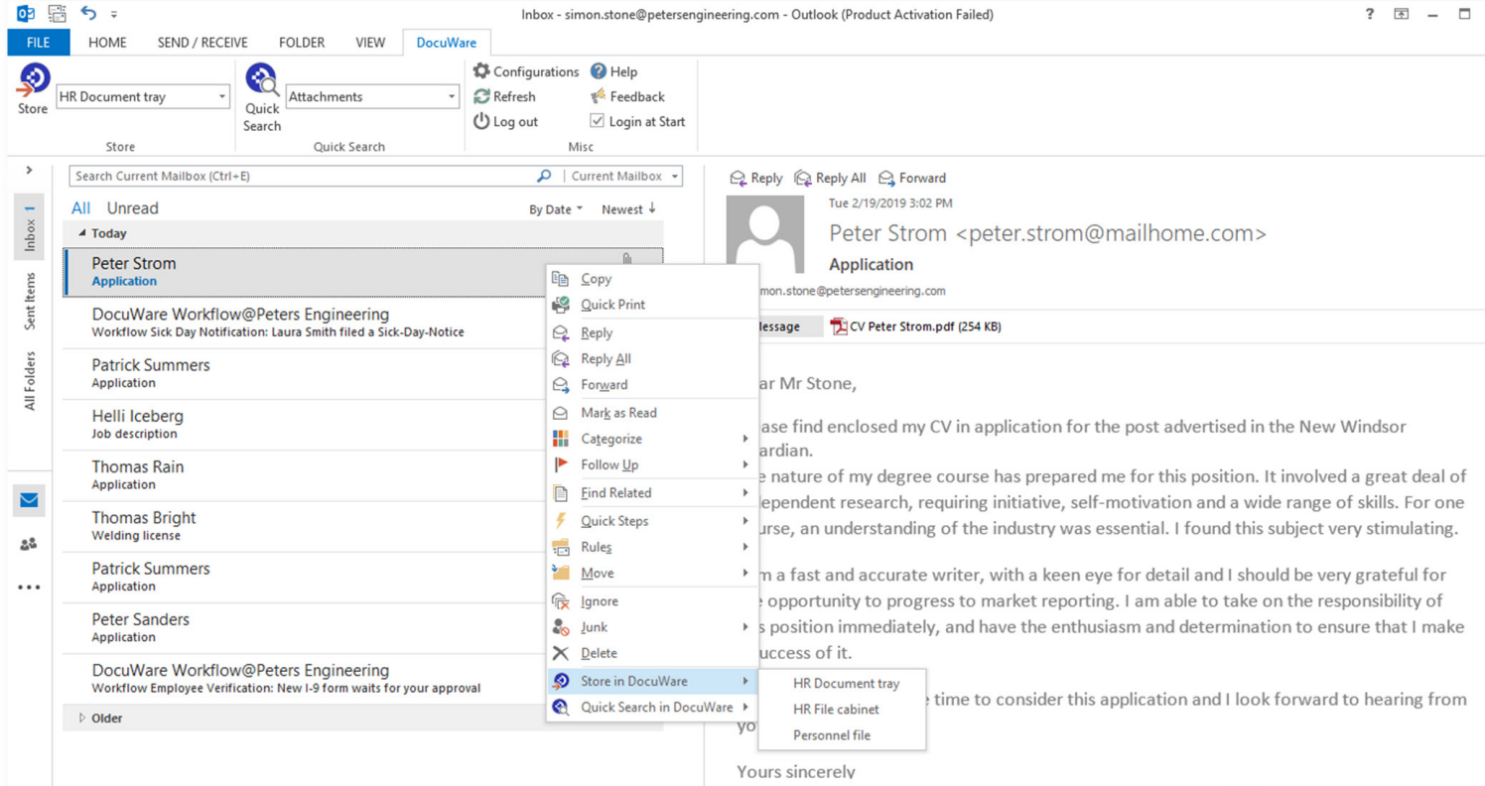Open Quick Search in DocuWare submenu
The width and height of the screenshot is (1485, 786).
[x=652, y=708]
